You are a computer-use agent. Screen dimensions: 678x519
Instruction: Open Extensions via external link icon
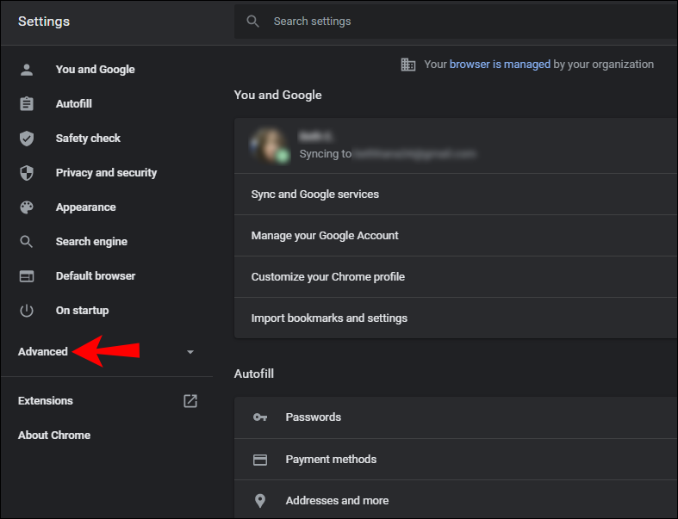[190, 401]
